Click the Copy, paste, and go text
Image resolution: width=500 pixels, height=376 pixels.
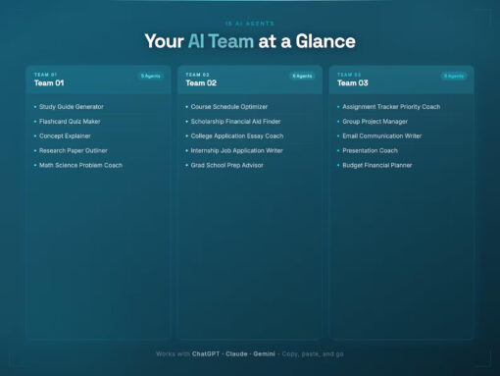[x=313, y=354]
